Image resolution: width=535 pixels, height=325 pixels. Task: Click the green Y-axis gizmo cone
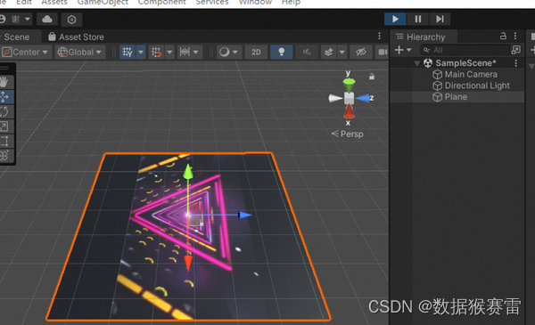click(349, 85)
